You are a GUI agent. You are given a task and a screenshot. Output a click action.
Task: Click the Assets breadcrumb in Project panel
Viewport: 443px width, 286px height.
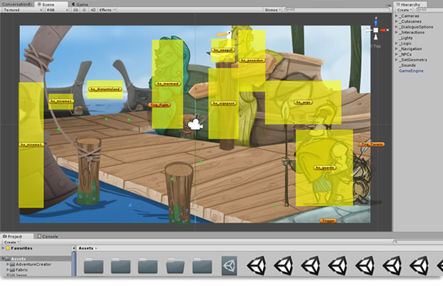point(86,248)
